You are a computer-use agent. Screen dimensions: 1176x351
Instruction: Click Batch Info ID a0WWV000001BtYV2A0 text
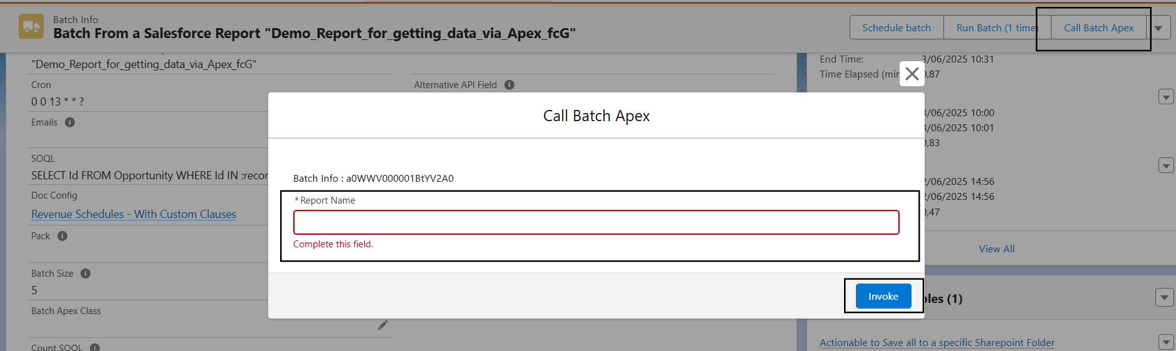(400, 178)
